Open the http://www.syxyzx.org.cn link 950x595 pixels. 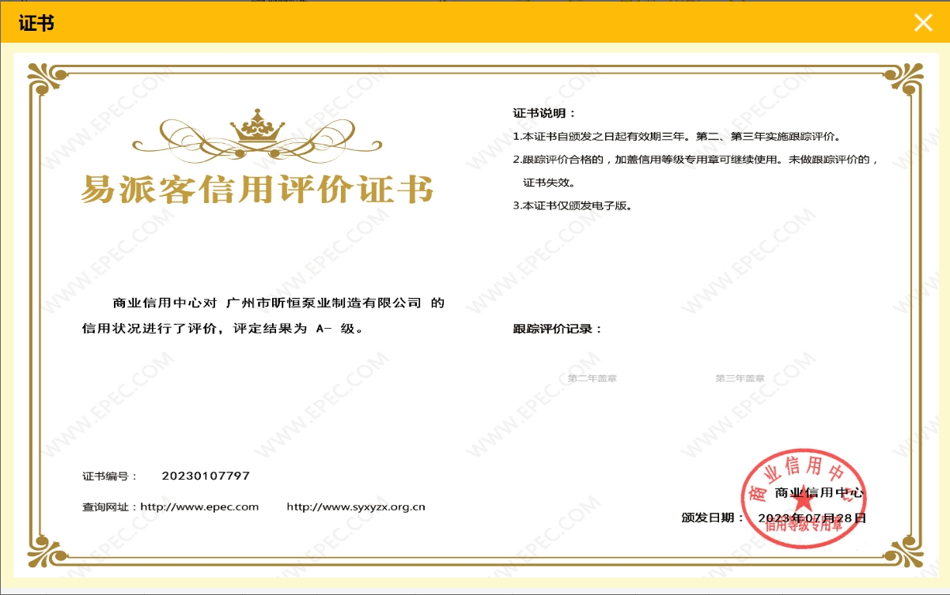tap(356, 507)
